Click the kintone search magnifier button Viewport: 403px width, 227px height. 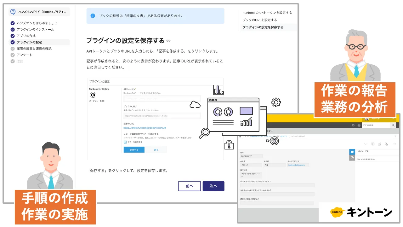click(x=393, y=125)
